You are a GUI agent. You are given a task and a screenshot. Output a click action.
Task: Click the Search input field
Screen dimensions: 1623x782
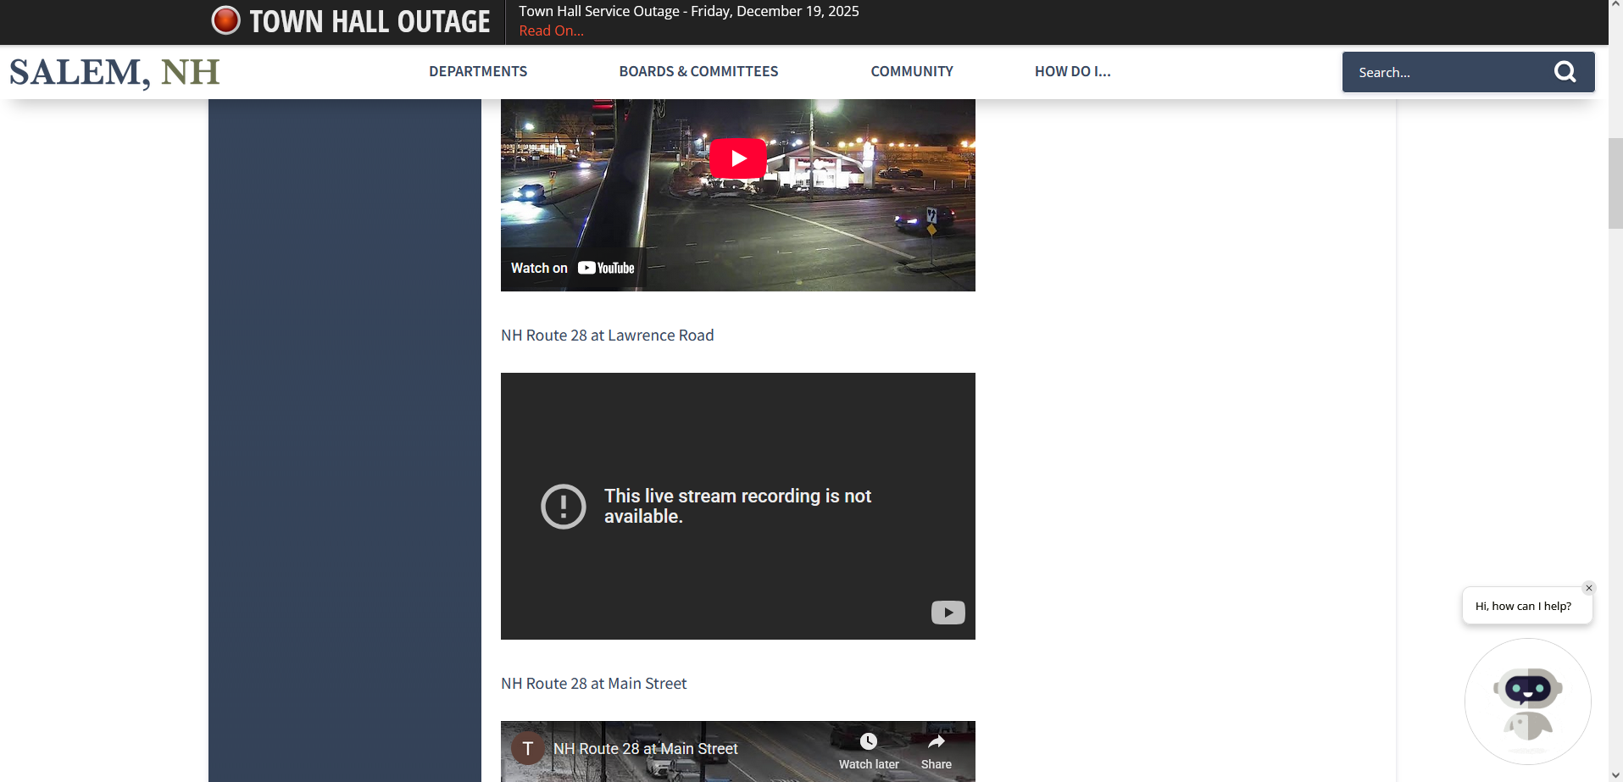coord(1449,72)
